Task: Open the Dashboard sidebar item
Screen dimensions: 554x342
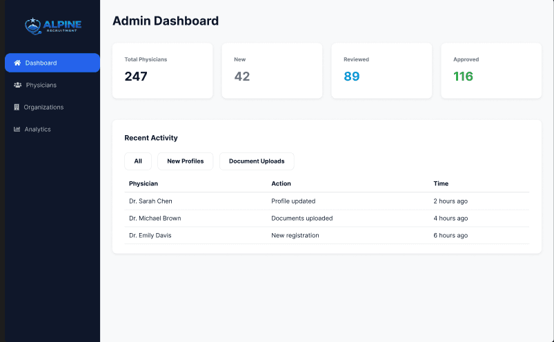Action: 52,63
